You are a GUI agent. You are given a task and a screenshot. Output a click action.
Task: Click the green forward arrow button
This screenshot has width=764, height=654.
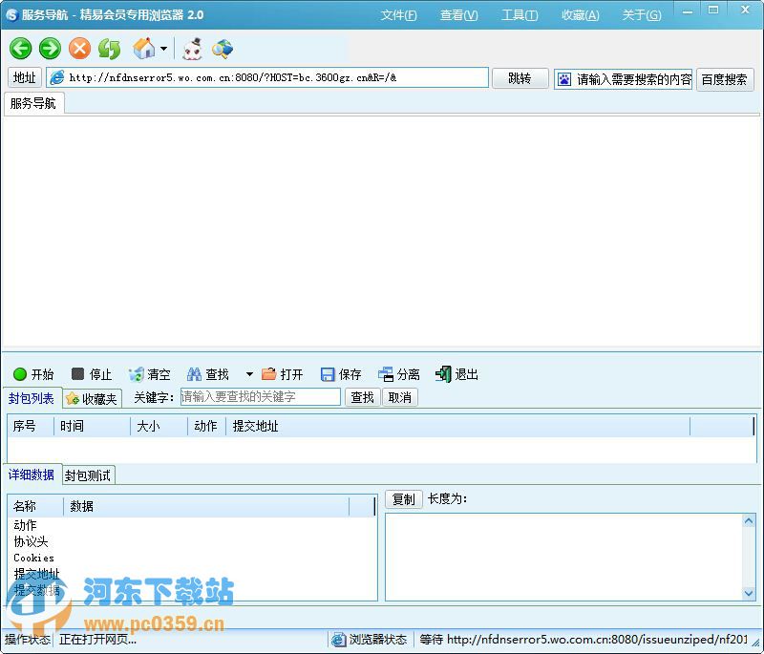point(50,49)
